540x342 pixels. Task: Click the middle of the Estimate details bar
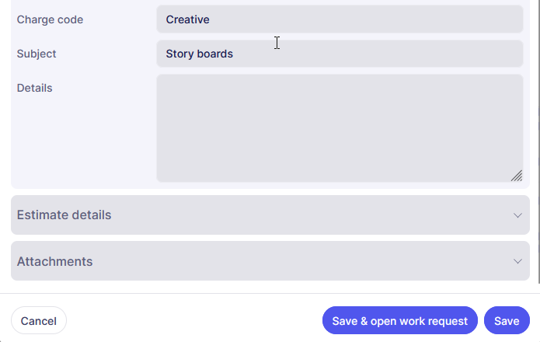[x=270, y=215]
